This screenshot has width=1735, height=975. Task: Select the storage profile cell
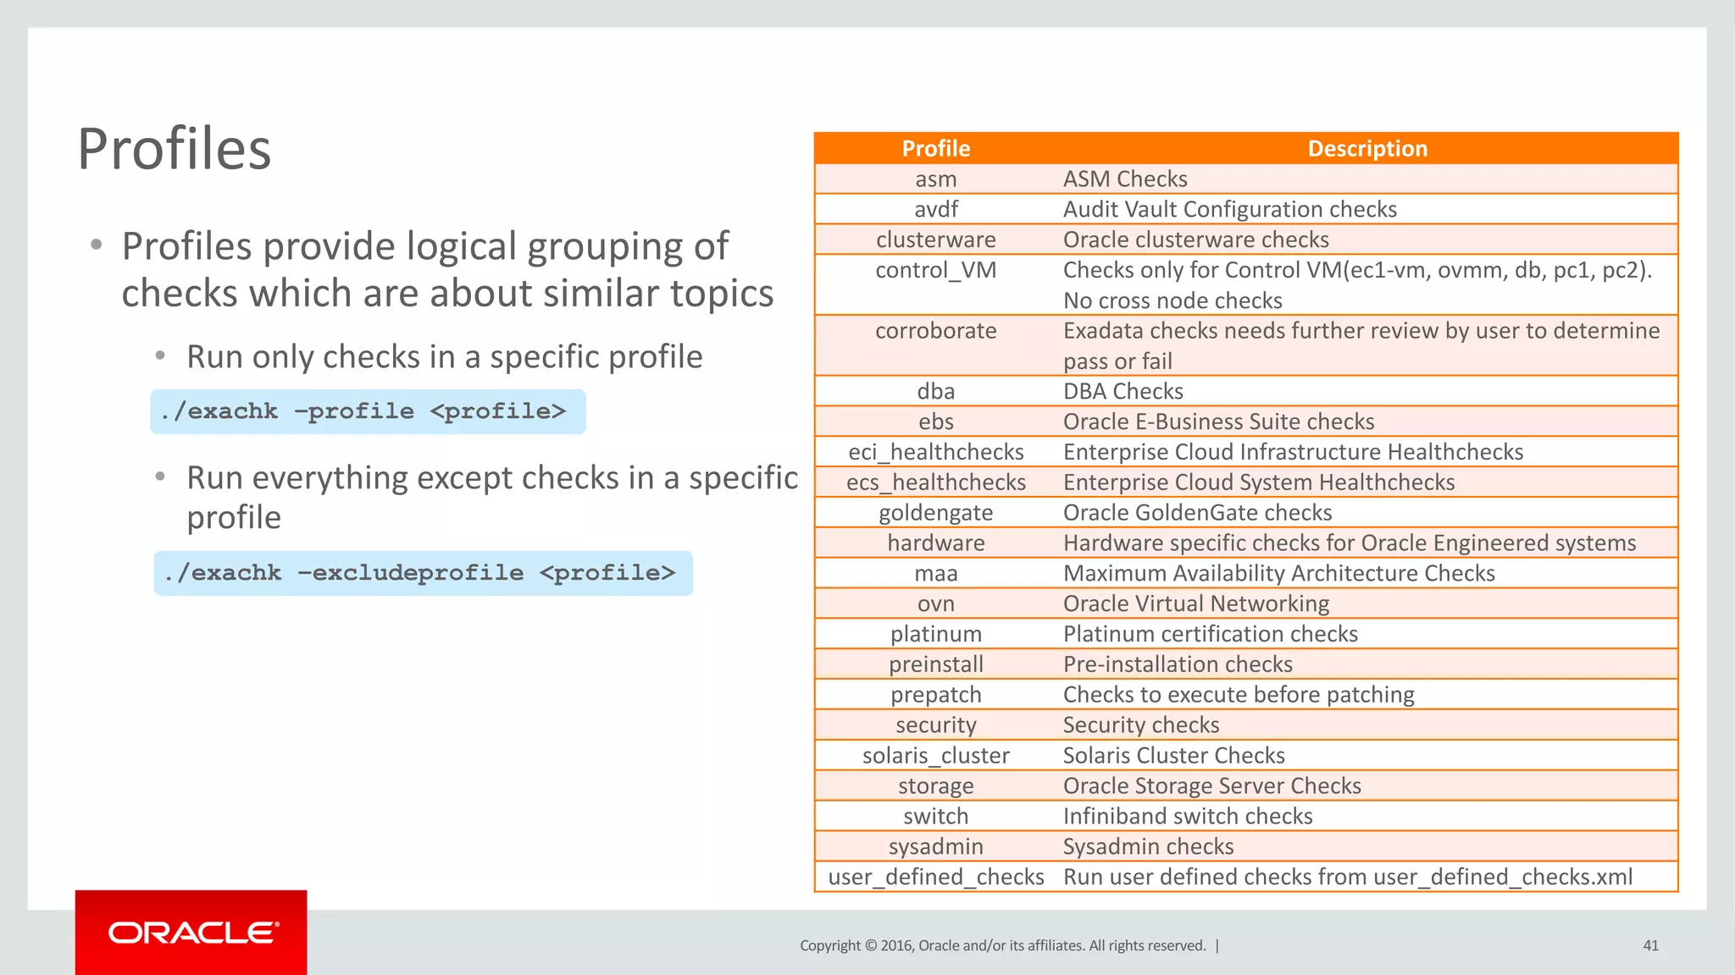click(936, 785)
